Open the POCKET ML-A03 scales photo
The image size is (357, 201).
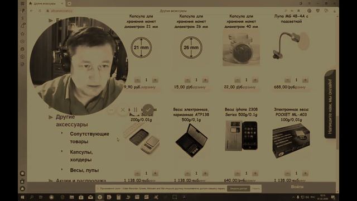click(291, 141)
